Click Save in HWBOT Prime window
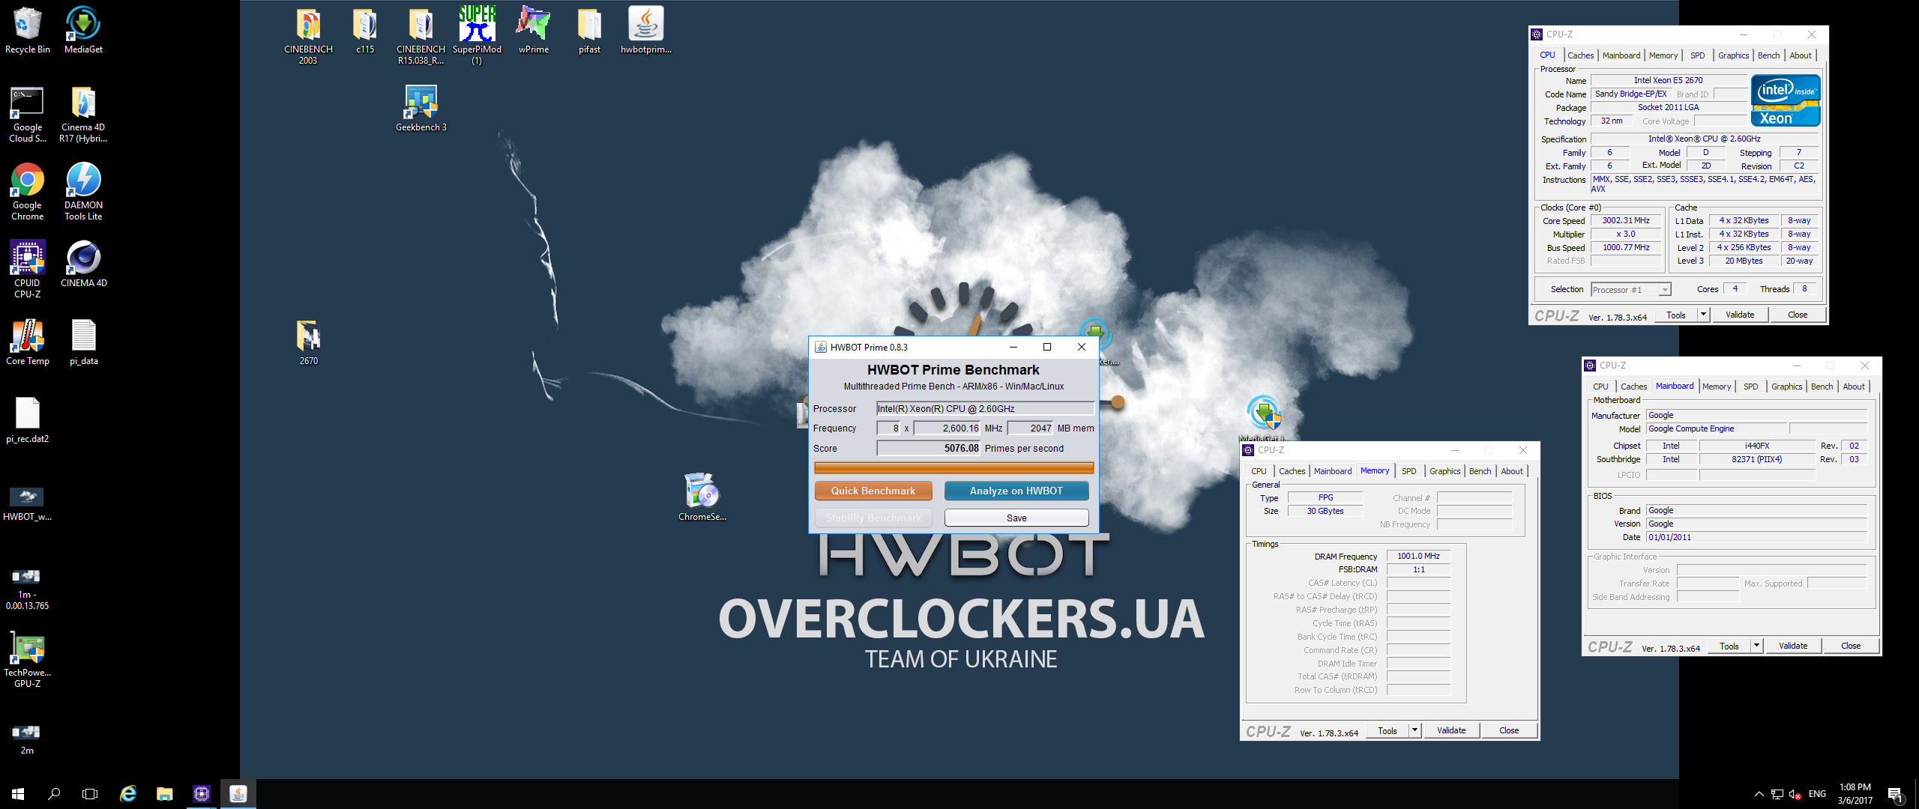The width and height of the screenshot is (1919, 809). [x=1016, y=518]
